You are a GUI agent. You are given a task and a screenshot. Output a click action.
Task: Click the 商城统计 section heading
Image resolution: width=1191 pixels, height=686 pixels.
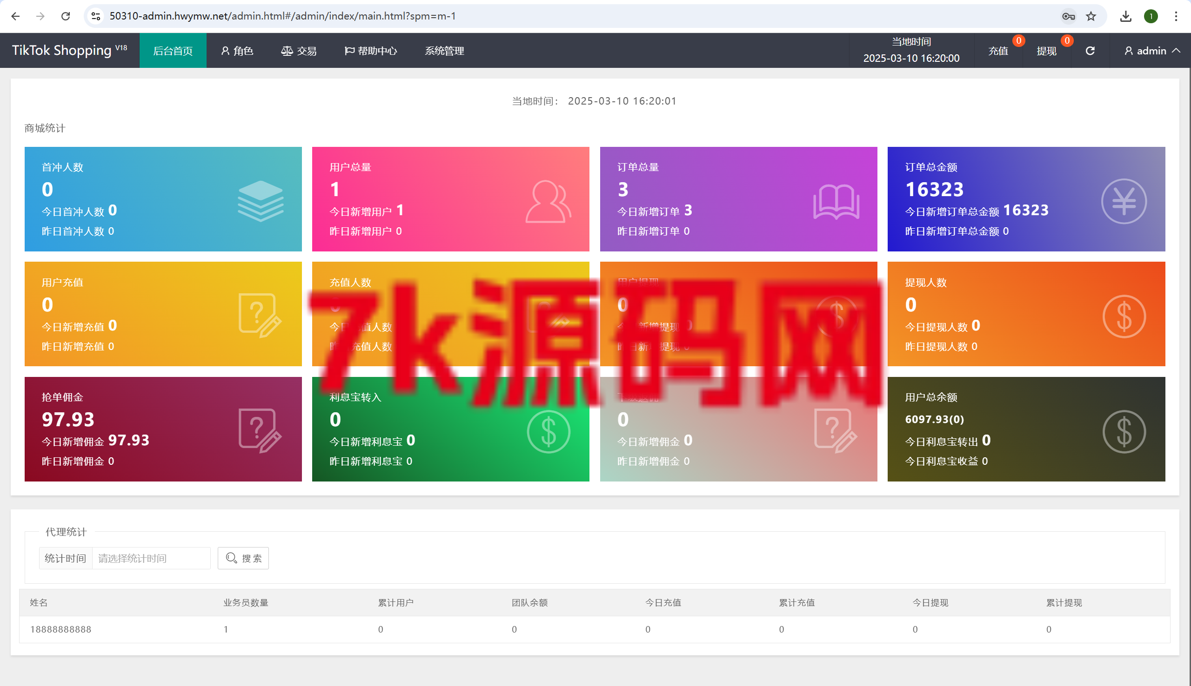(45, 128)
